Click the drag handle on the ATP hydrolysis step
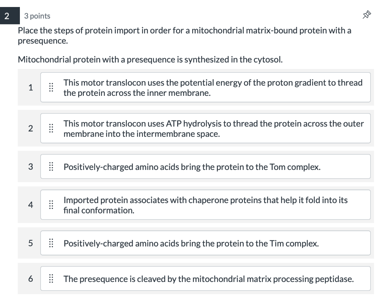 click(x=52, y=128)
